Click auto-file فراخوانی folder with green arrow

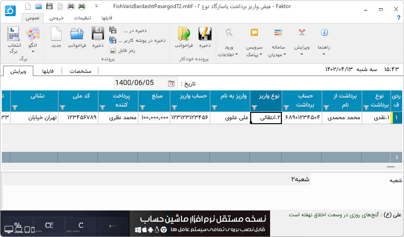[184, 37]
